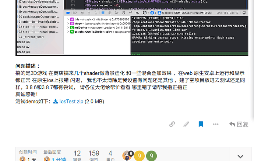
Task: Open the embedded Xcode screenshot image
Action: pyautogui.click(x=132, y=28)
